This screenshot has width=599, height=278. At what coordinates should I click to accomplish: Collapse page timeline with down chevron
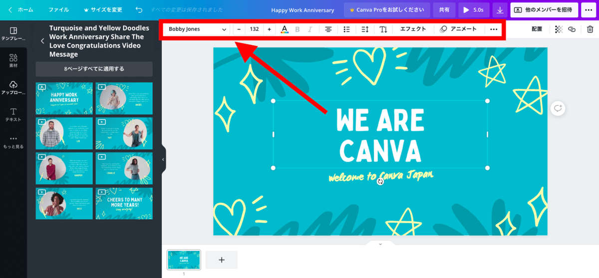coord(380,244)
